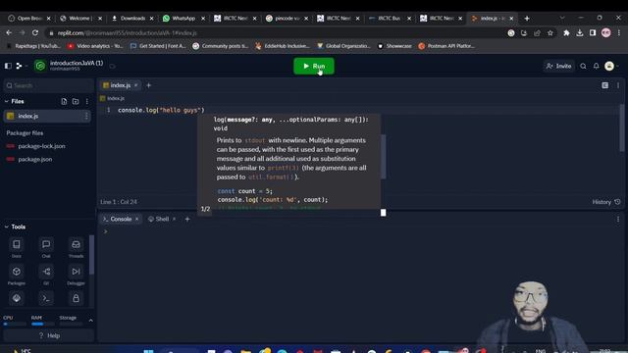Click the index.js breadcrumb

[116, 98]
